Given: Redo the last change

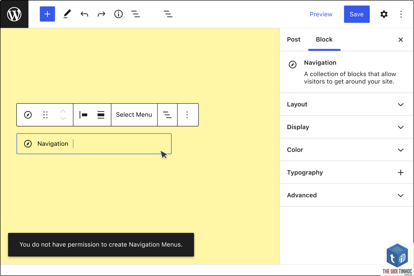Looking at the screenshot, I should 101,14.
